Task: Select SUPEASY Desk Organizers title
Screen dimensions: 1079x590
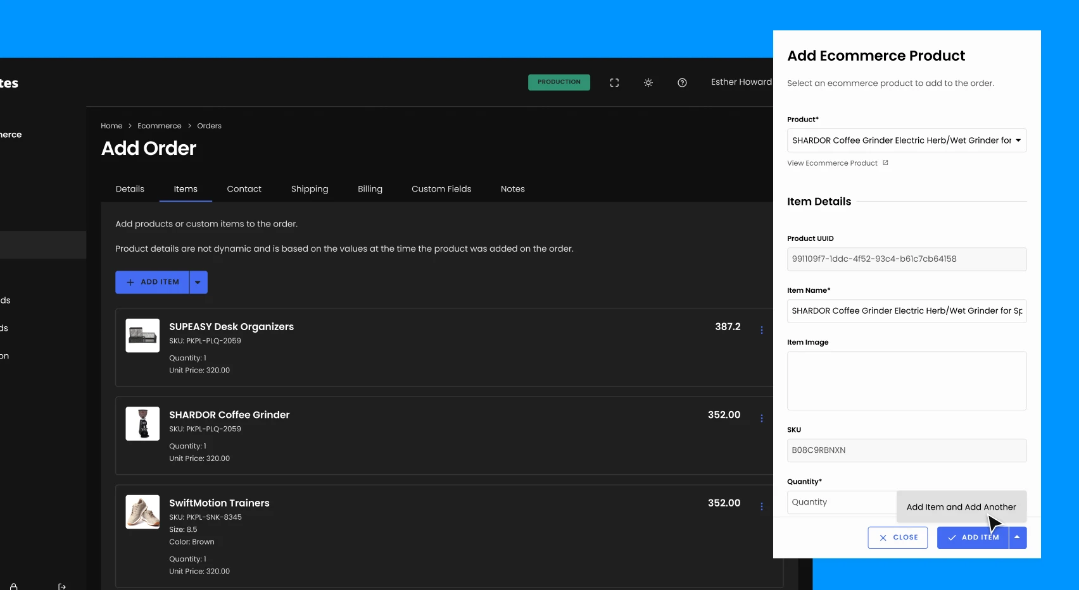Action: click(231, 327)
